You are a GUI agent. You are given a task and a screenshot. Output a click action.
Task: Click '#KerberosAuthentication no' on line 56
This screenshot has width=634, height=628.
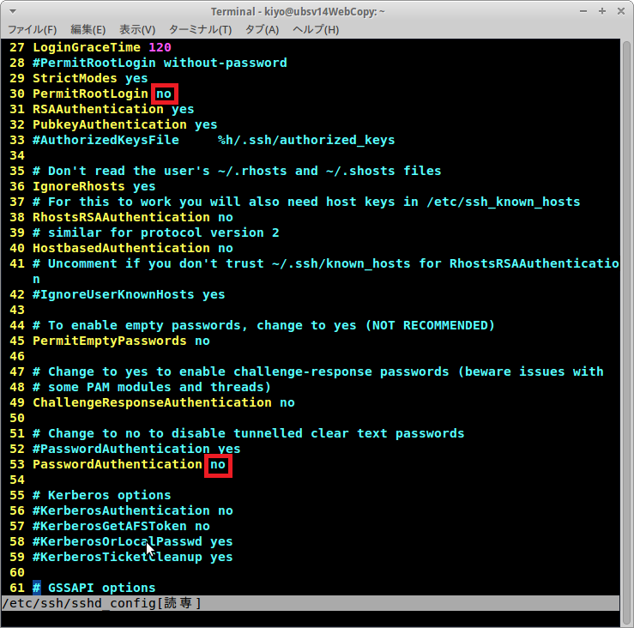pyautogui.click(x=133, y=510)
